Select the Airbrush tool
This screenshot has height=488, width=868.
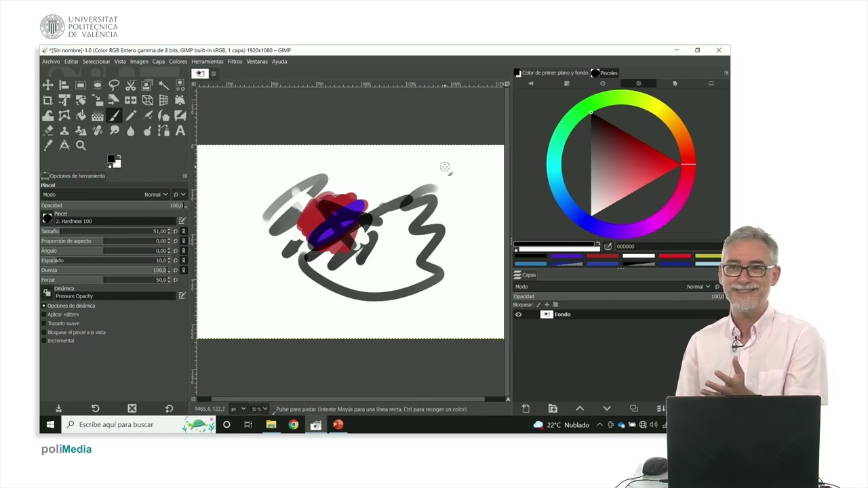[147, 115]
